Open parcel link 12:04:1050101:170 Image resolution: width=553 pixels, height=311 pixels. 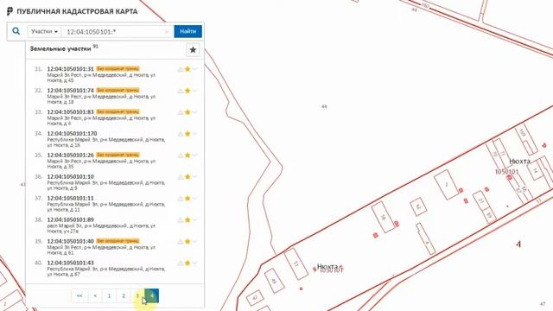tap(72, 134)
